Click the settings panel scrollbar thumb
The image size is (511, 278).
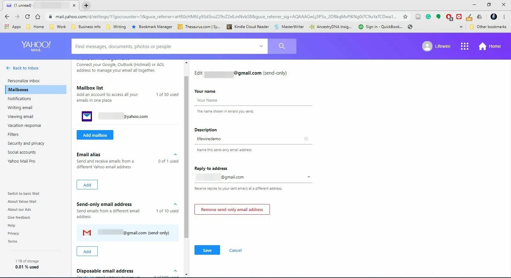click(186, 157)
